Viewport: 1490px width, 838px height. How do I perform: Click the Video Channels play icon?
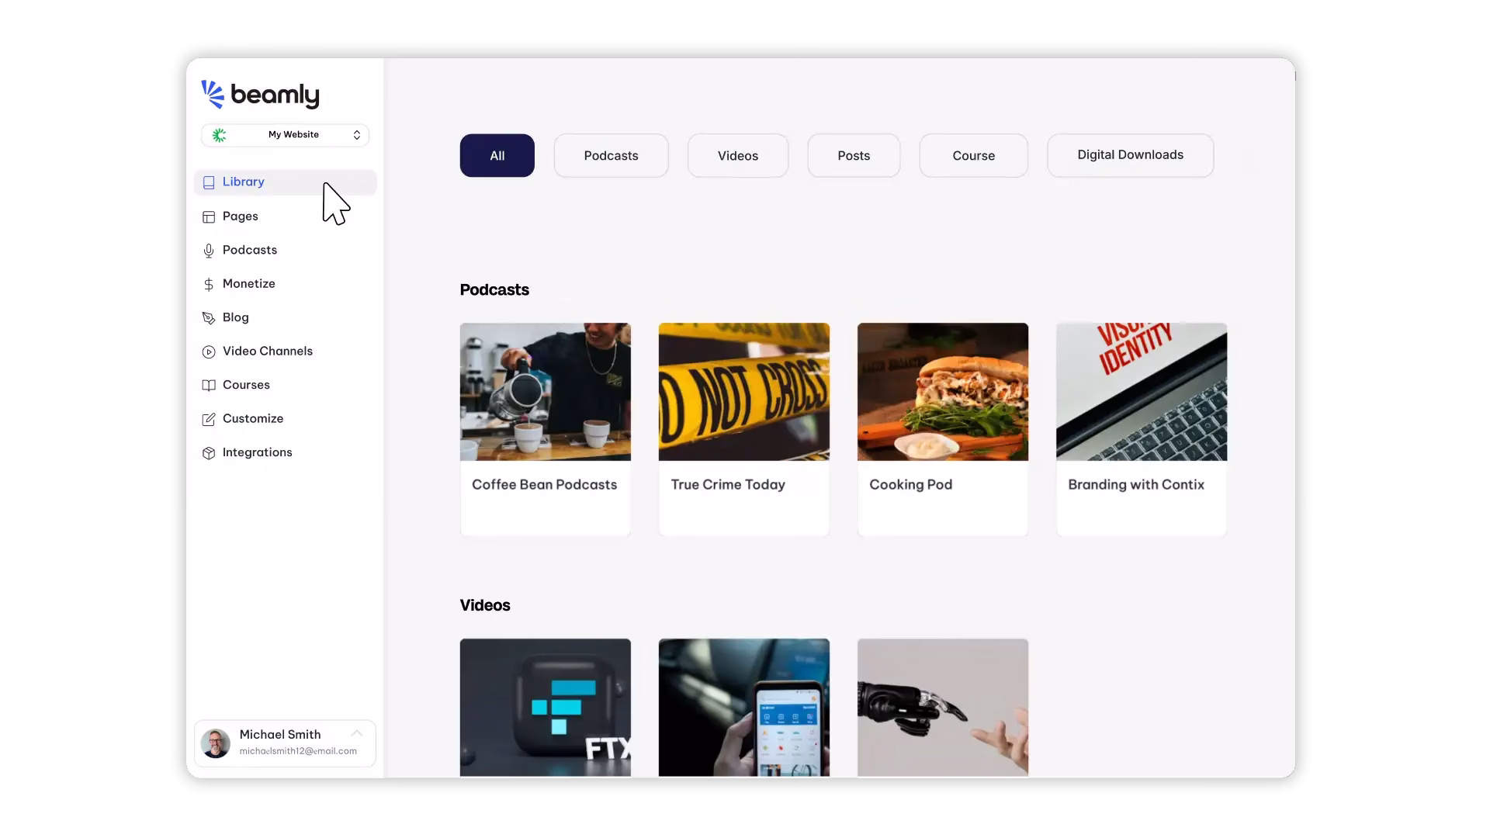pos(209,352)
